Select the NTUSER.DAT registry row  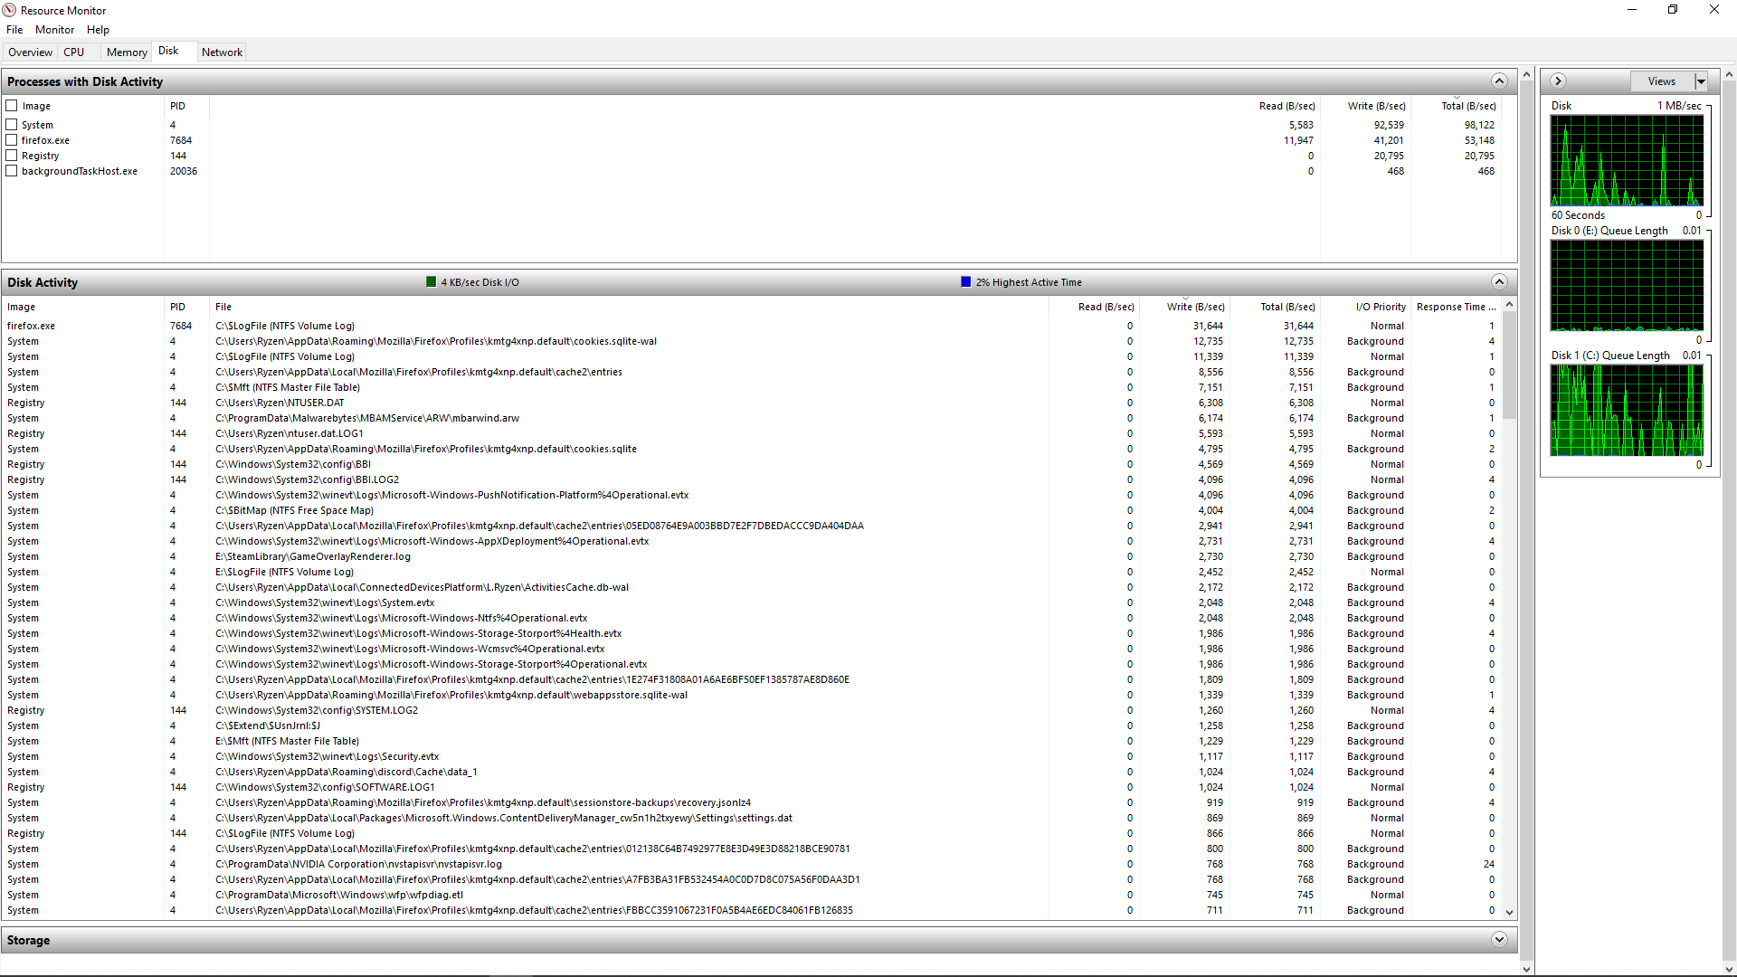[x=751, y=403]
